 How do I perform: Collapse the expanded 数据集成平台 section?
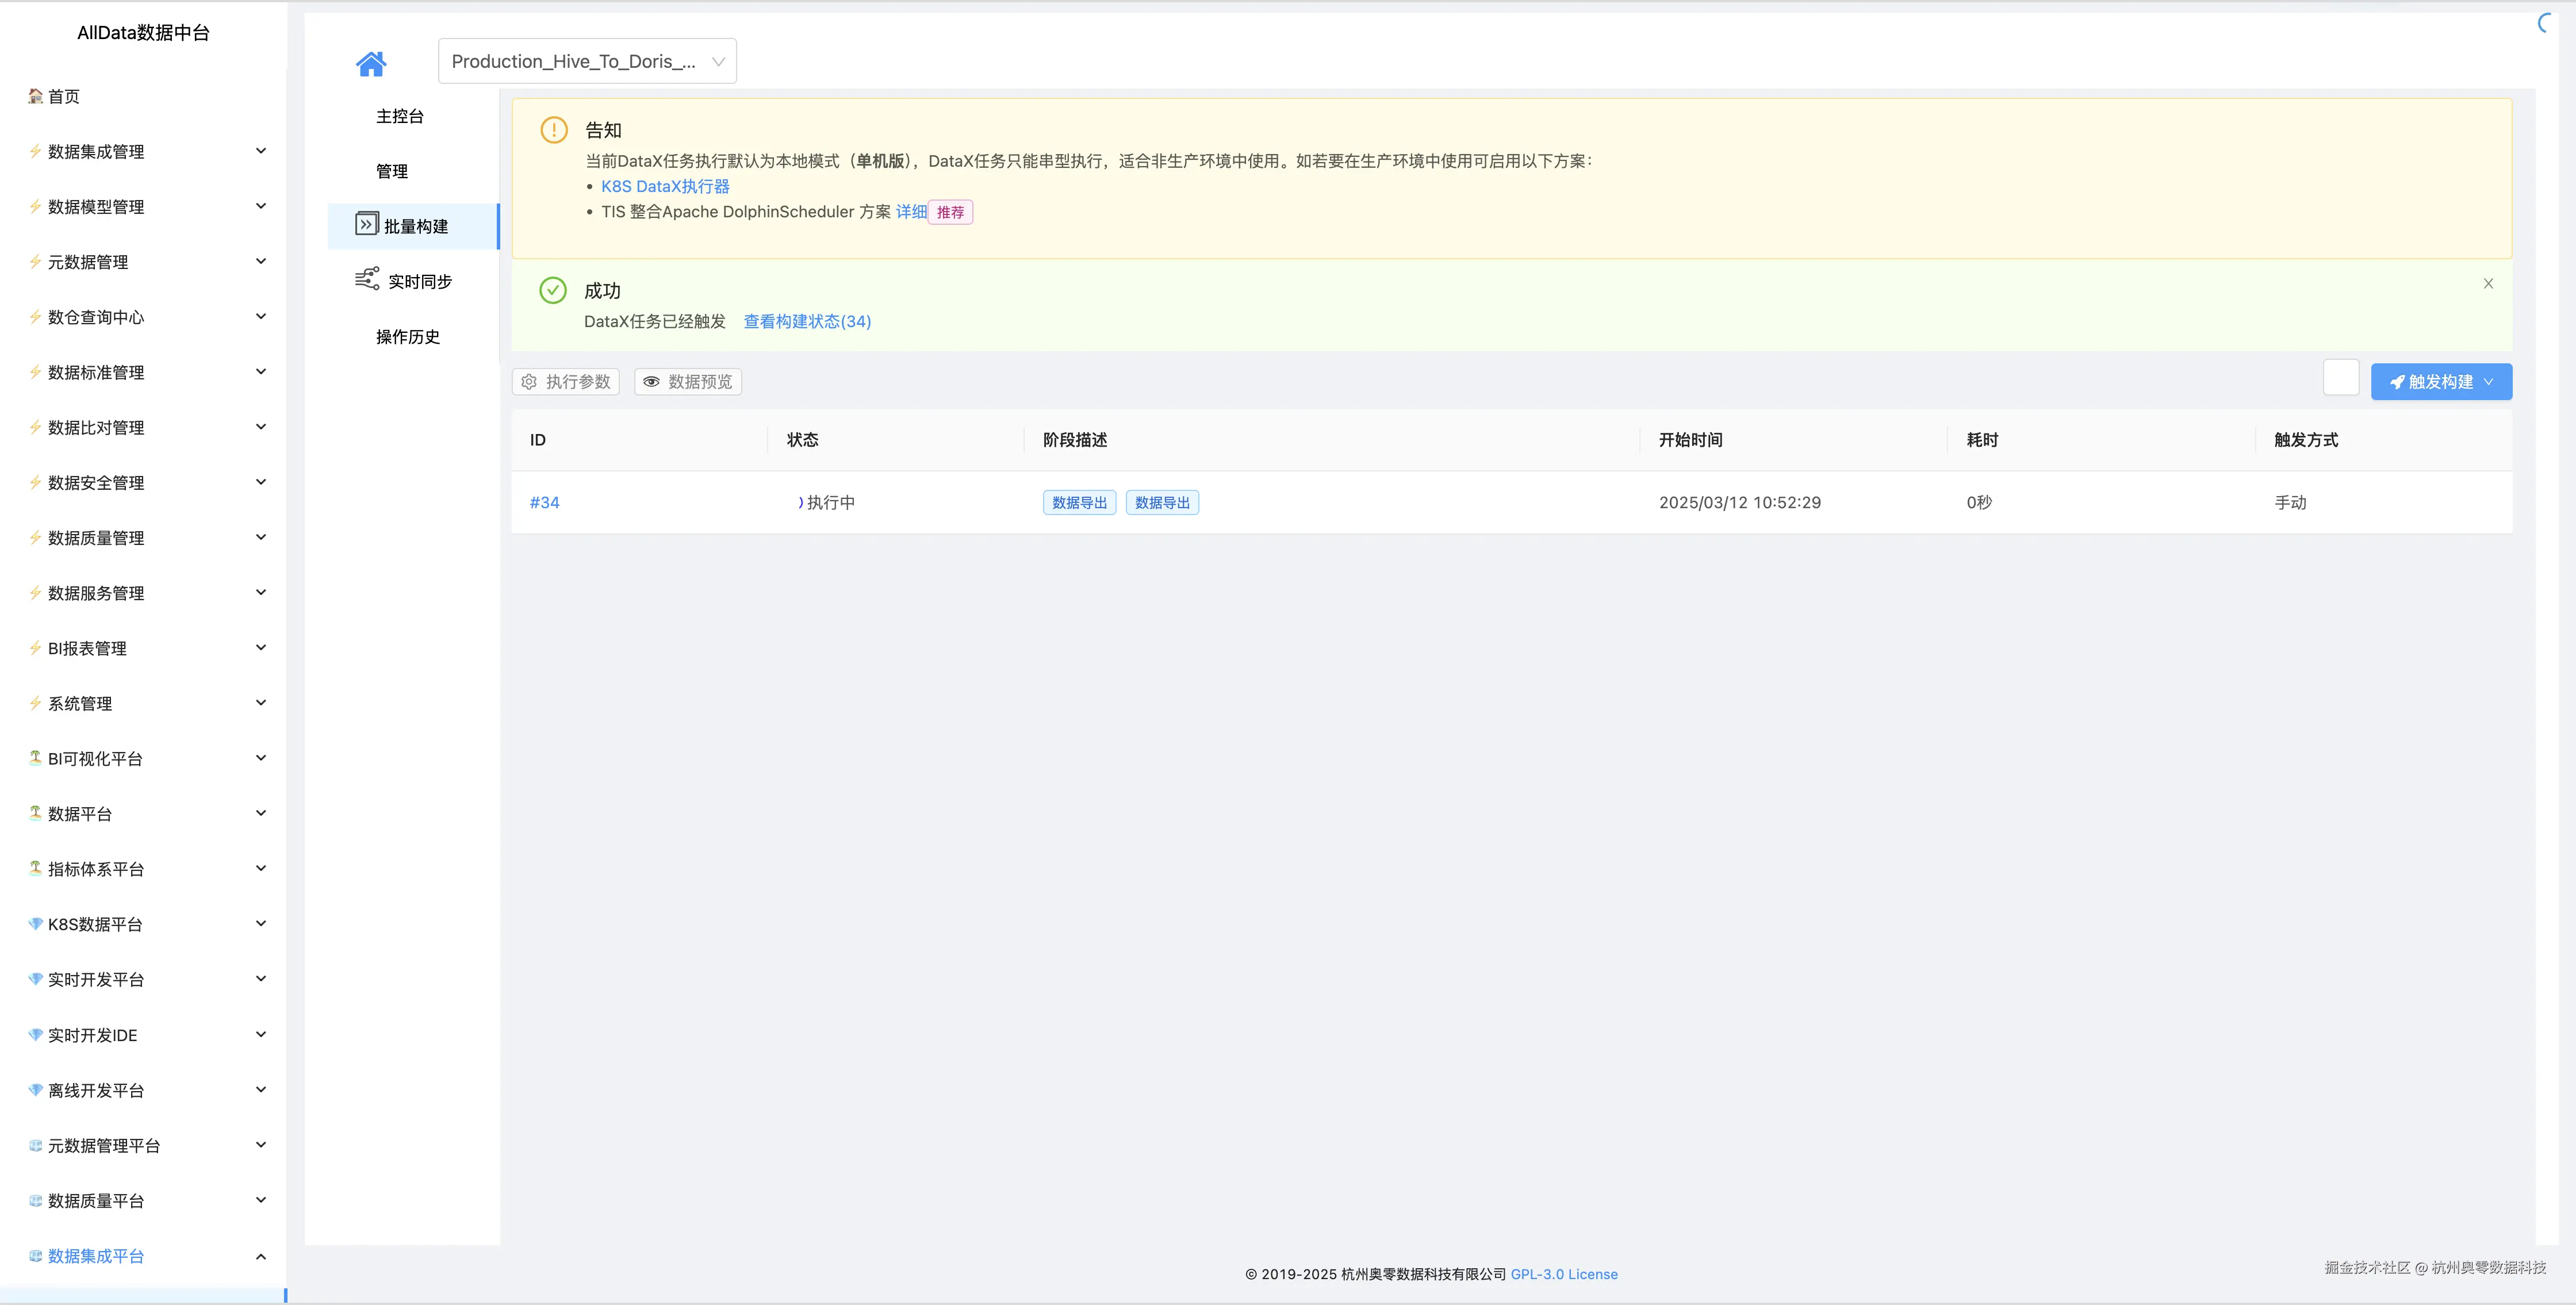(x=261, y=1256)
